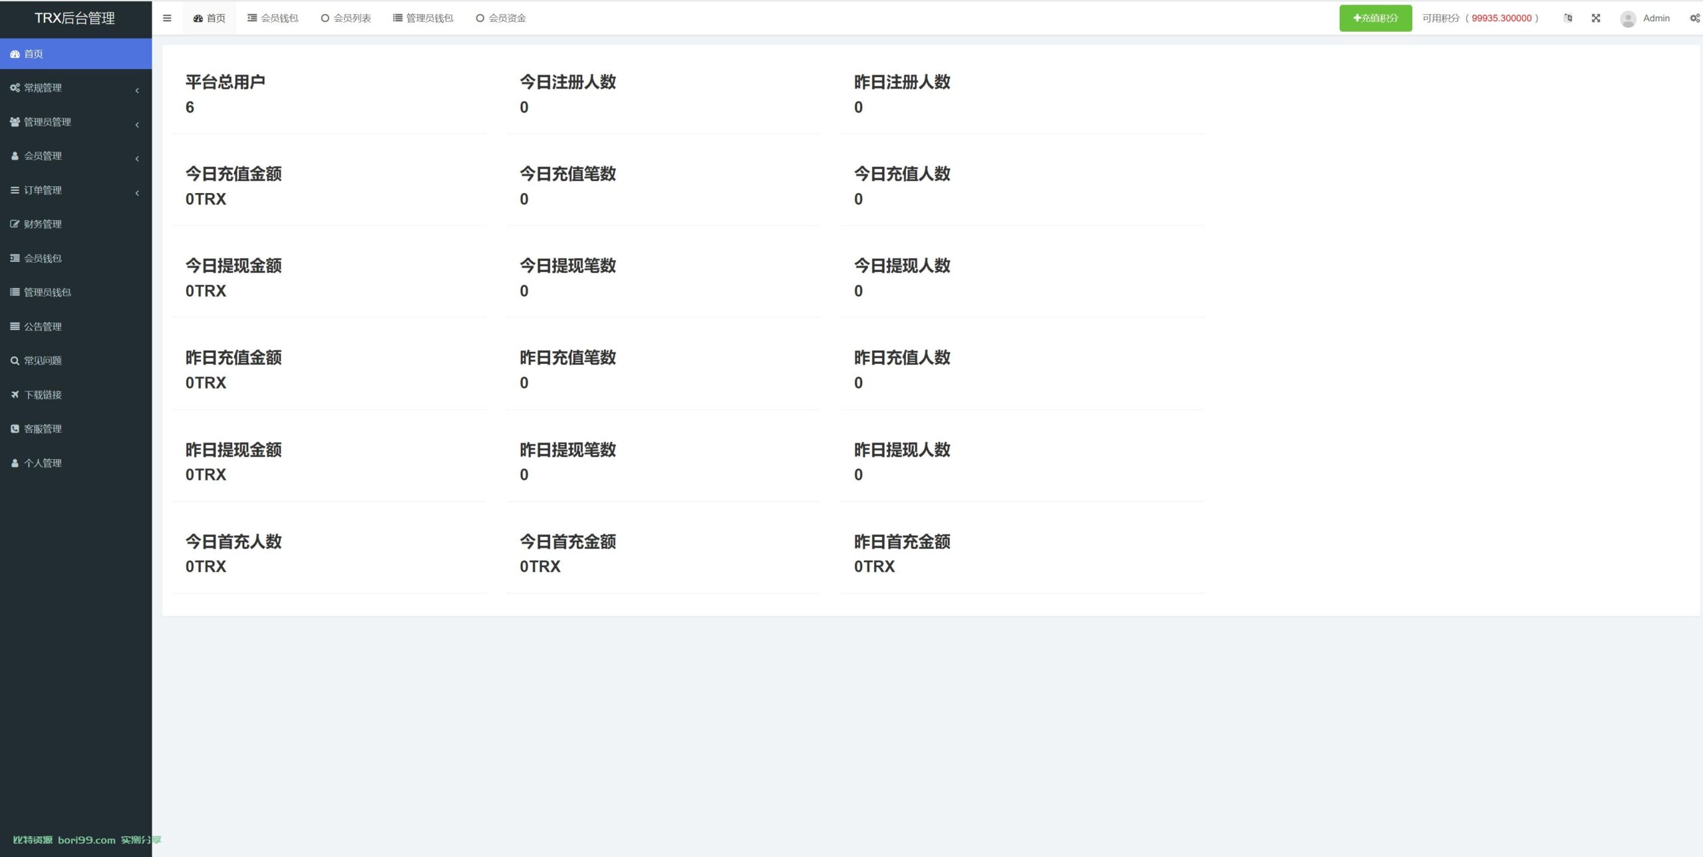The height and width of the screenshot is (857, 1703).
Task: Click the 今日提现笔数 statistic heading
Action: click(568, 265)
